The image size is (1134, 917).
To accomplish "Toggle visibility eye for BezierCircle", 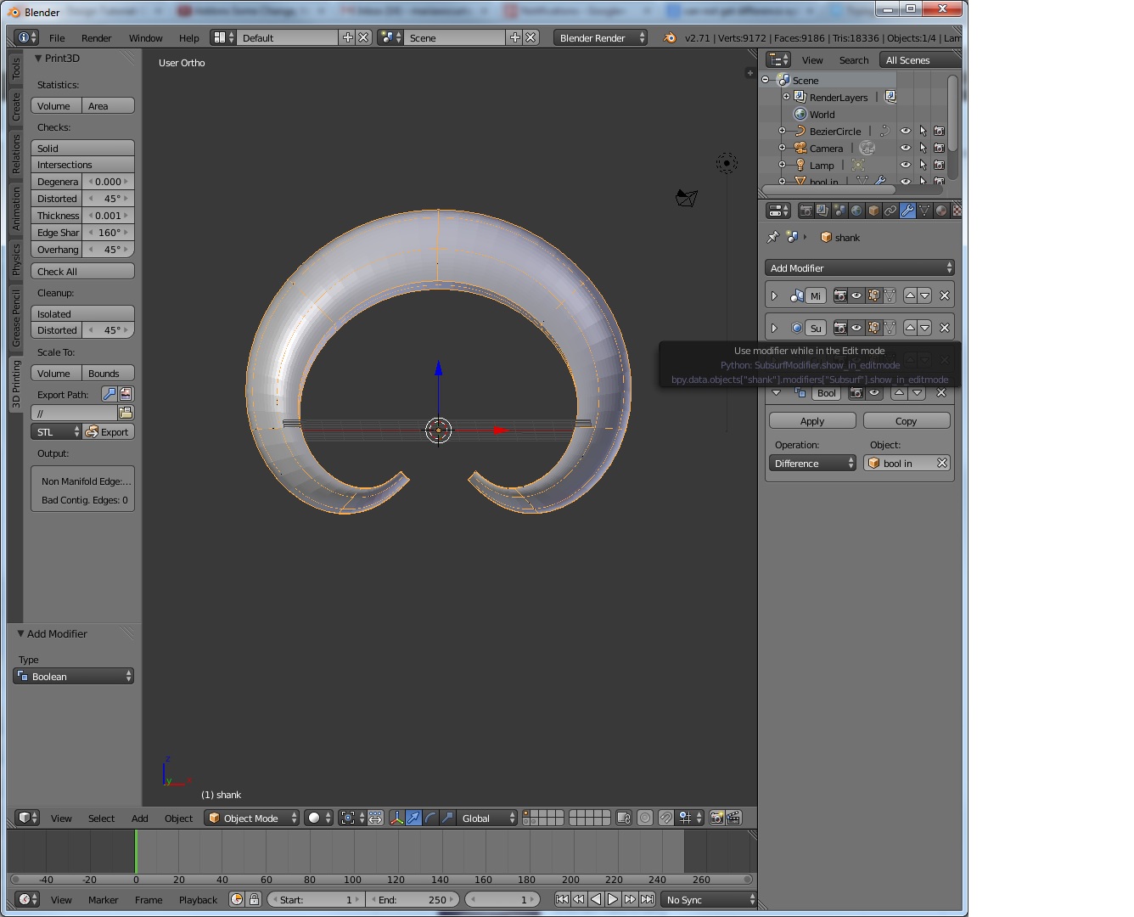I will pyautogui.click(x=906, y=131).
